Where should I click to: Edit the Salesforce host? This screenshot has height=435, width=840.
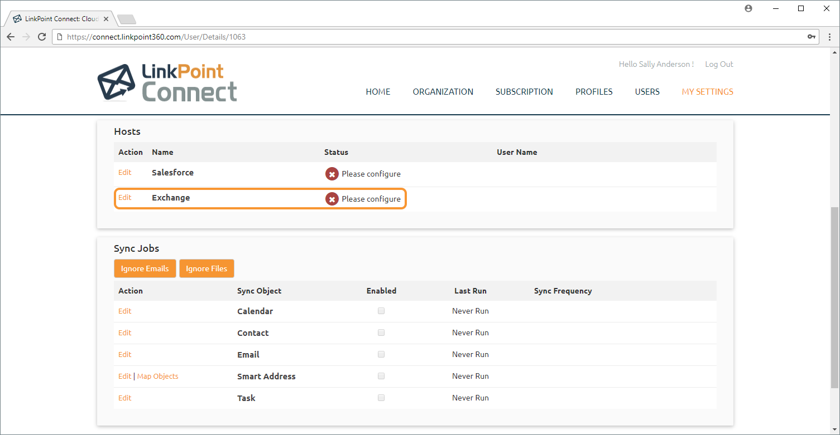124,173
